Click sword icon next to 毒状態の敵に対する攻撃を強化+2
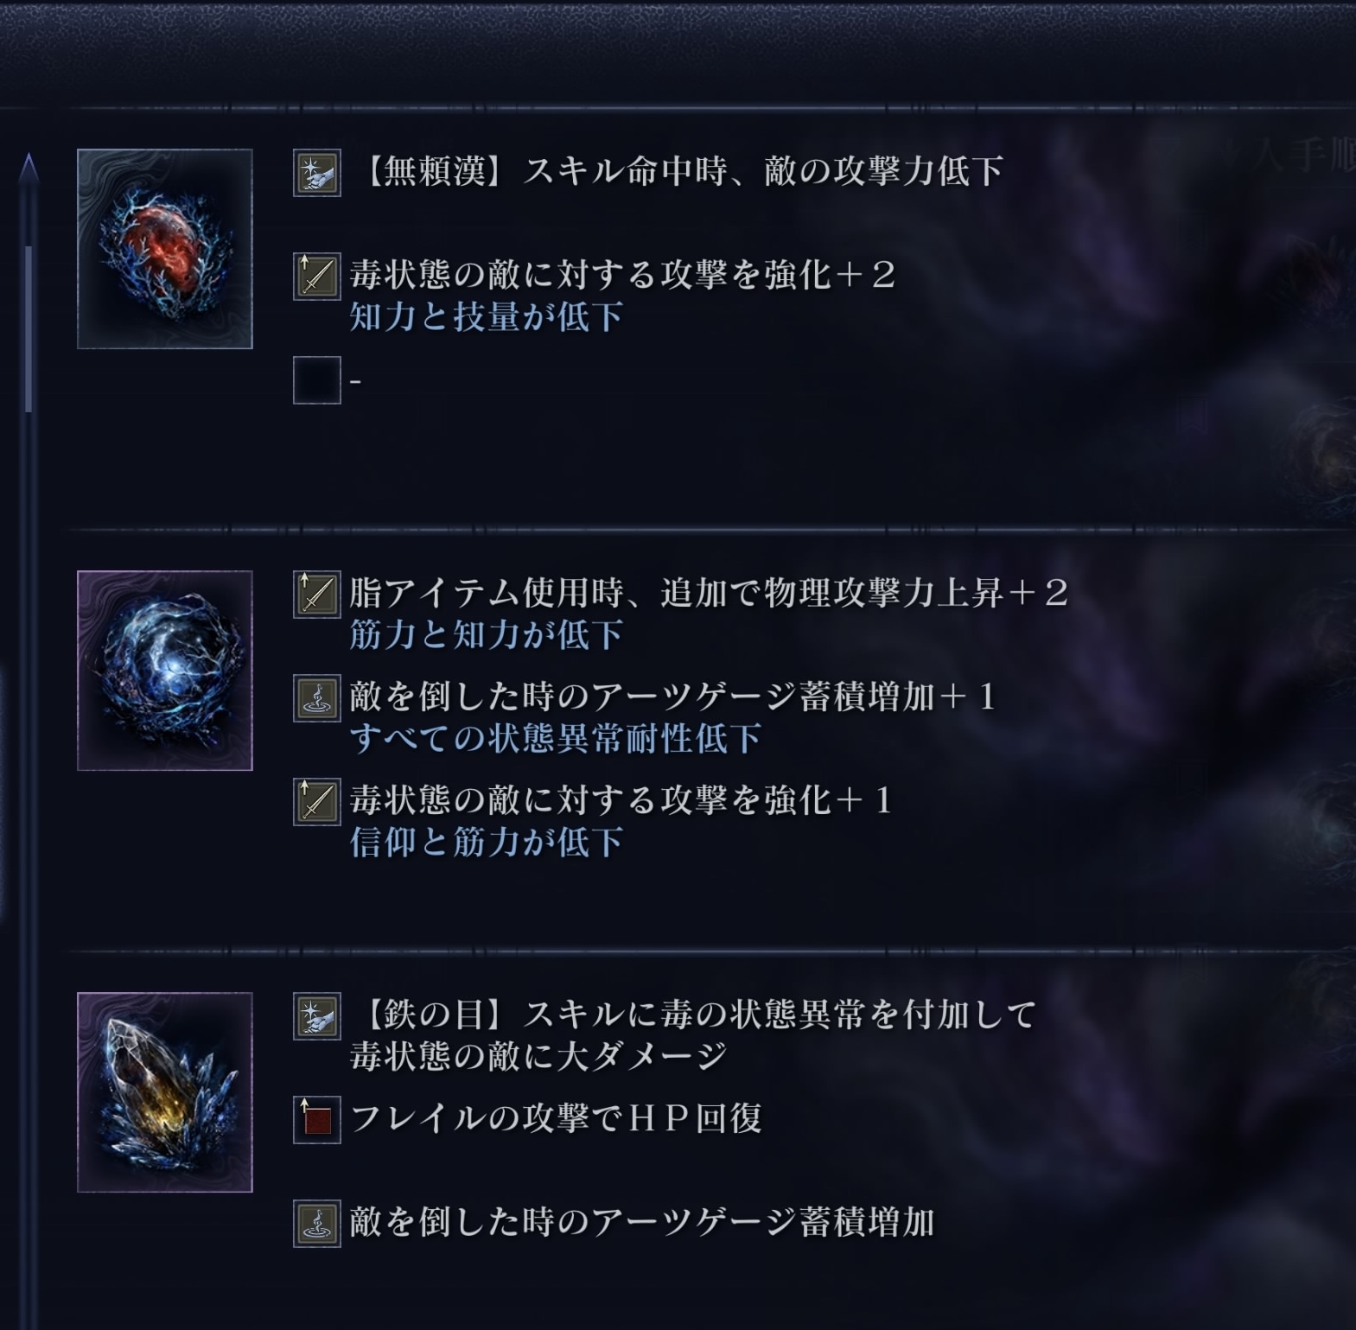Image resolution: width=1356 pixels, height=1330 pixels. point(317,277)
